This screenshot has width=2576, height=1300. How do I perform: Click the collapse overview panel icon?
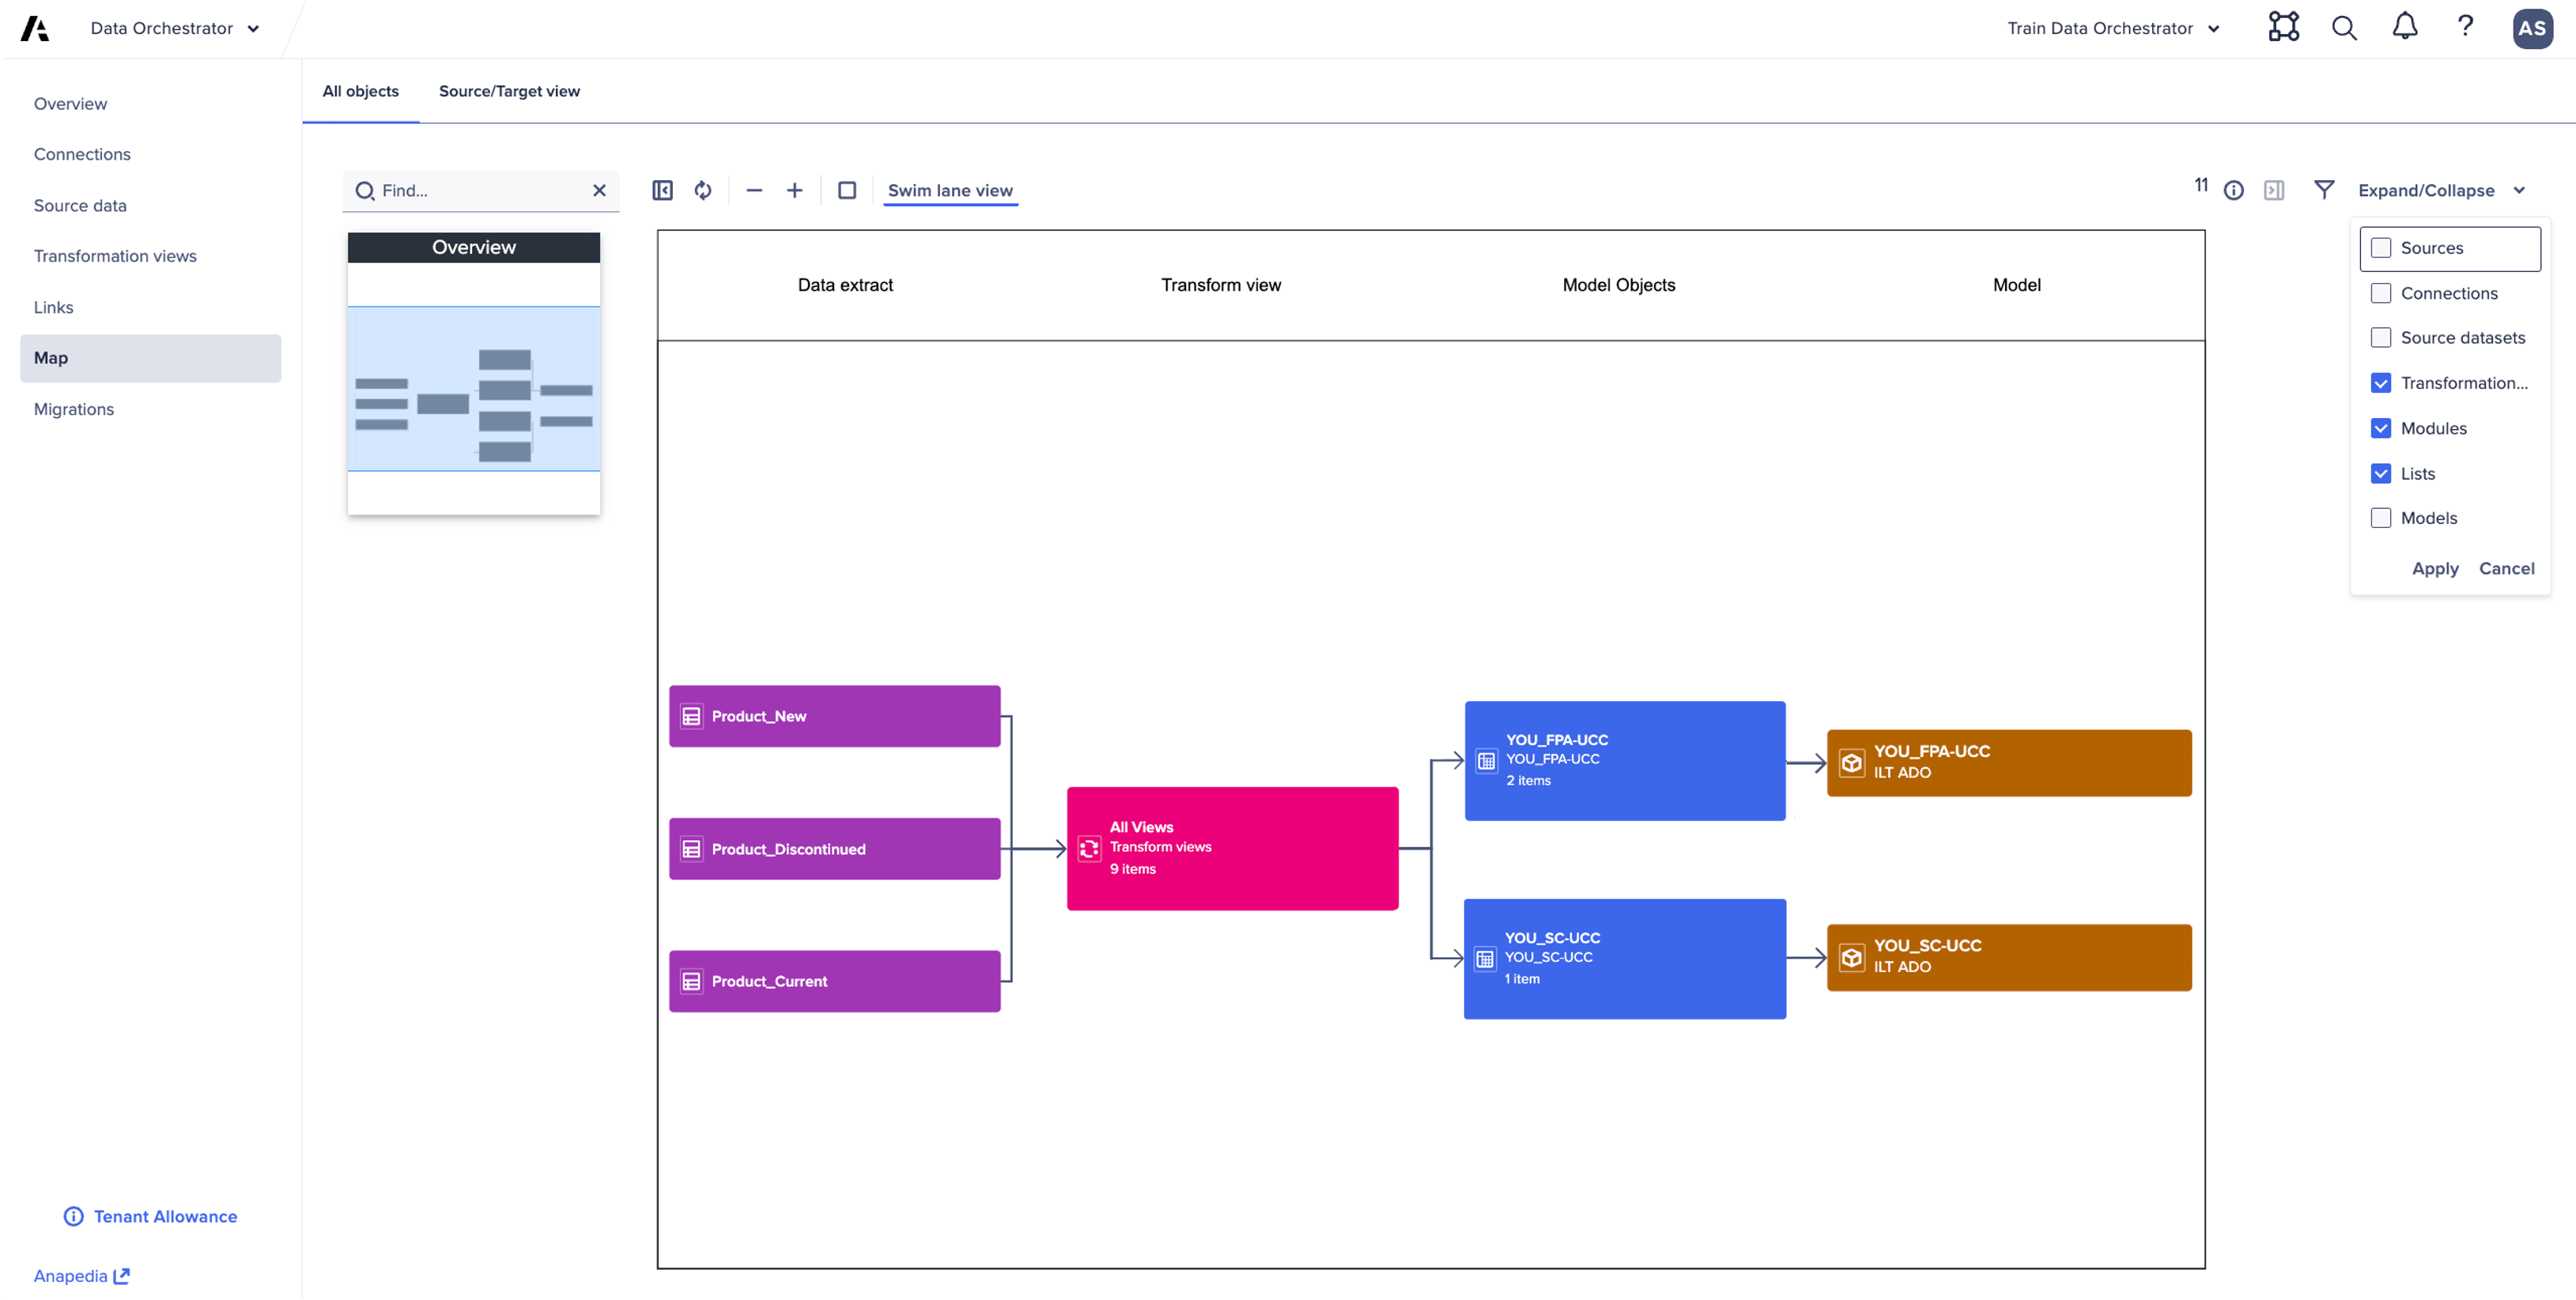(662, 190)
